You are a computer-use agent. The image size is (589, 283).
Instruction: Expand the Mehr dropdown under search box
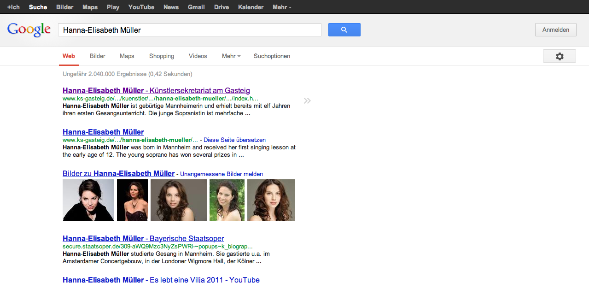[x=231, y=56]
